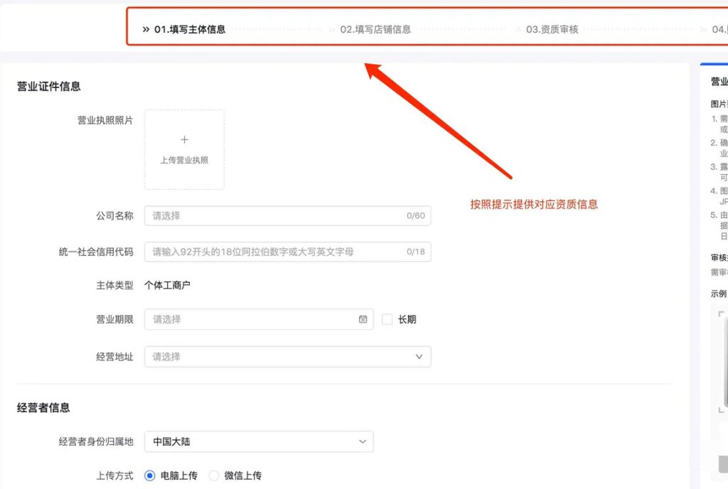
Task: Go to step 01.填写主体信息
Action: [190, 30]
